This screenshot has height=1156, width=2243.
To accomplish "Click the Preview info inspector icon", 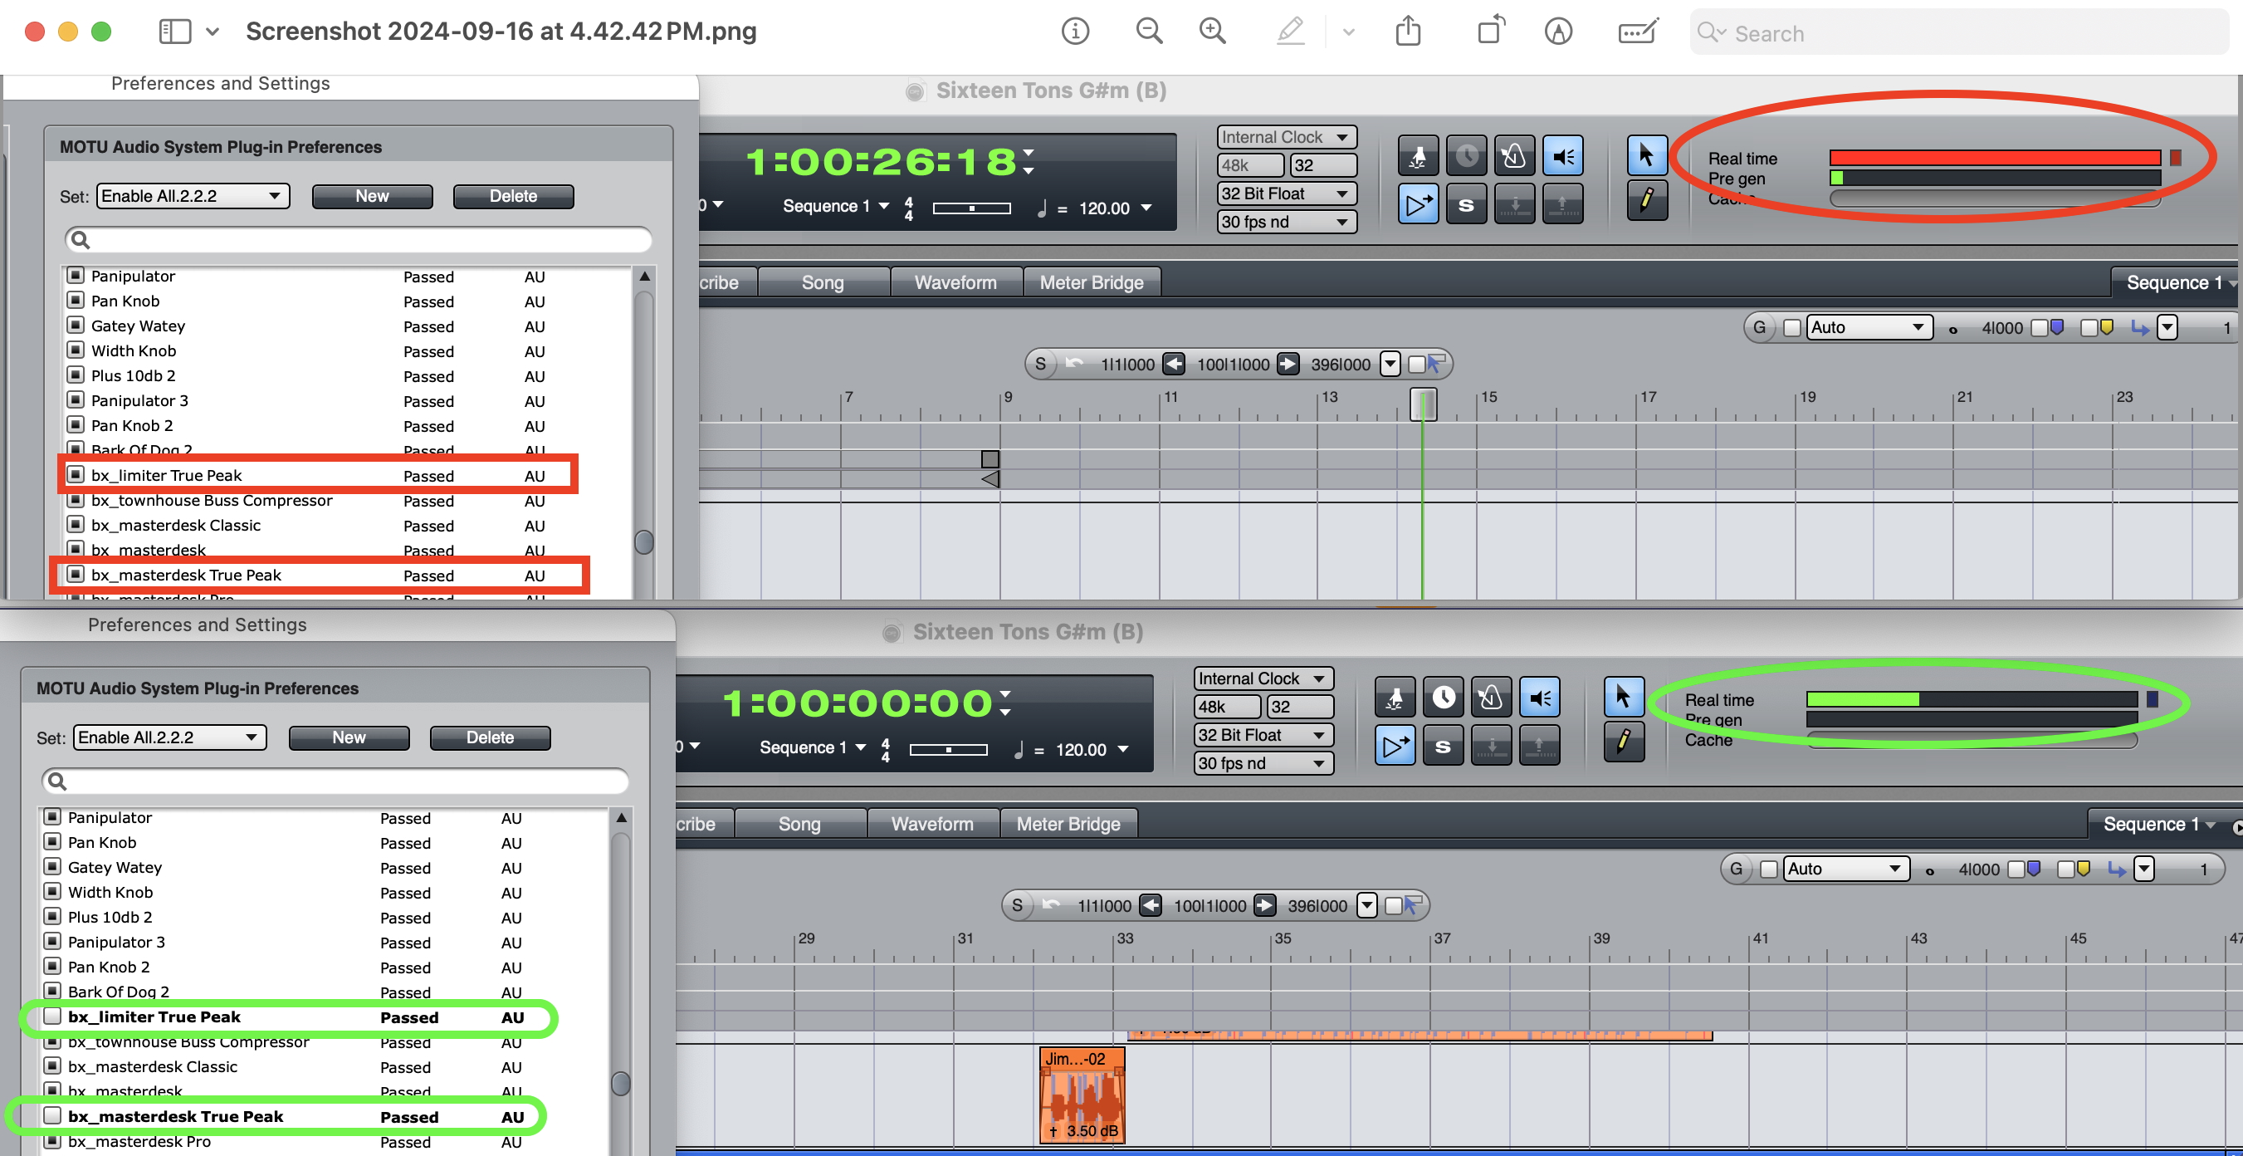I will (1074, 32).
